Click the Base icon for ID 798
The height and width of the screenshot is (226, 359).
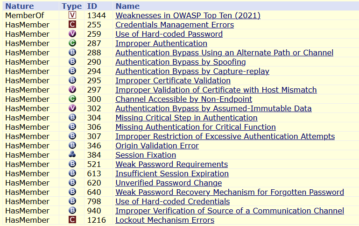[x=72, y=201]
